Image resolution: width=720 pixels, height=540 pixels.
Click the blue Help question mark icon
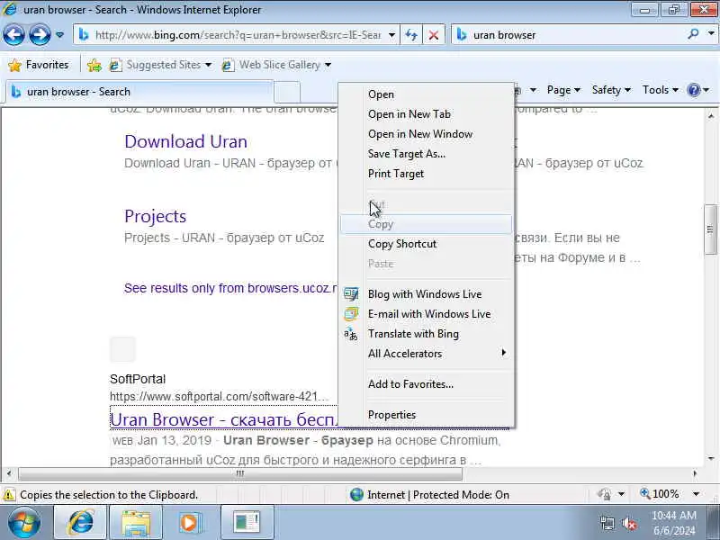[x=693, y=90]
